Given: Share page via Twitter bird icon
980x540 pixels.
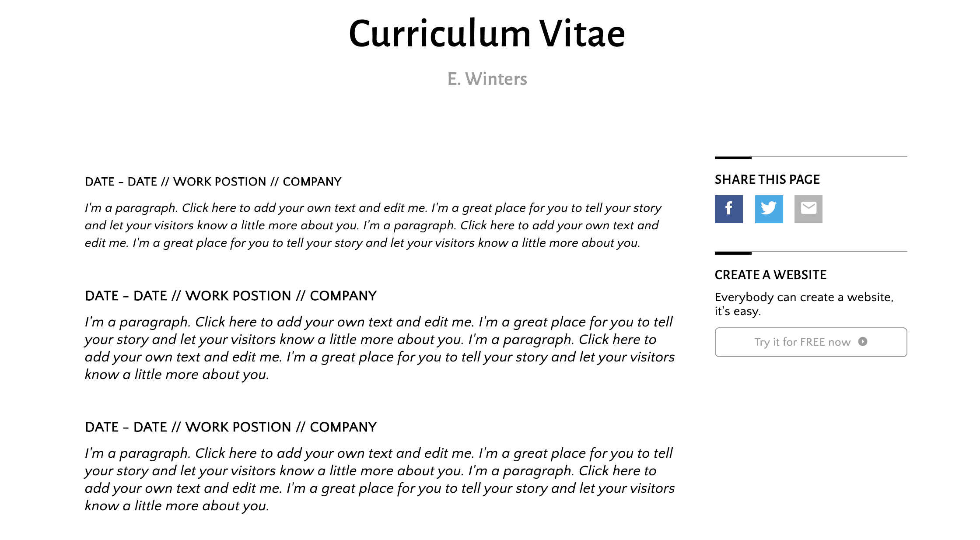Looking at the screenshot, I should 769,209.
